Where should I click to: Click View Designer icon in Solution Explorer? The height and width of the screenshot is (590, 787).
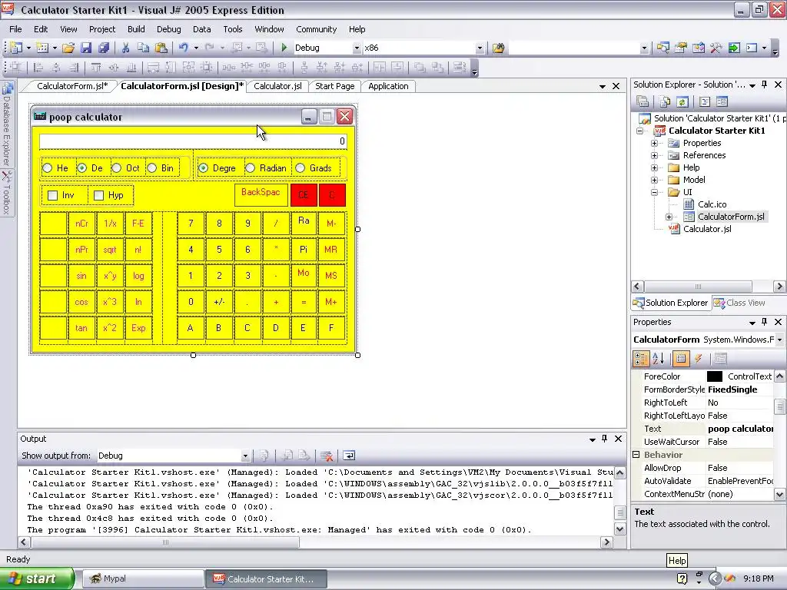tap(722, 102)
